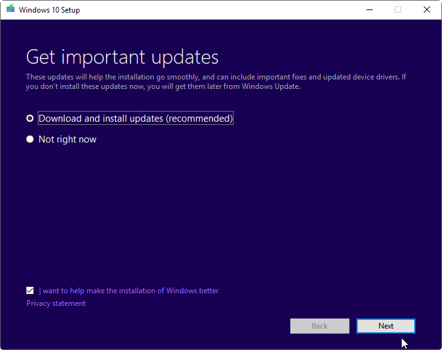The image size is (442, 350).
Task: Uncheck help make installation better checkbox
Action: point(30,291)
